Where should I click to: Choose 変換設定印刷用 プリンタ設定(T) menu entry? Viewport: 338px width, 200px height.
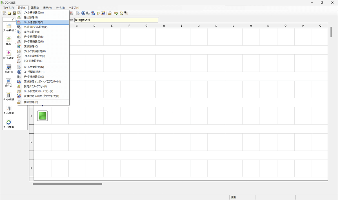pos(43,96)
